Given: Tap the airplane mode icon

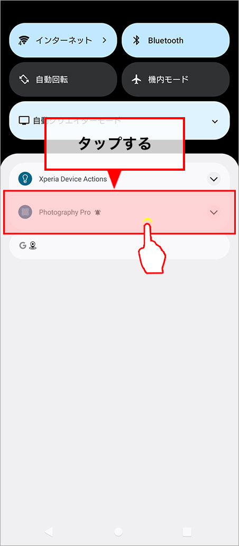Looking at the screenshot, I should 136,80.
